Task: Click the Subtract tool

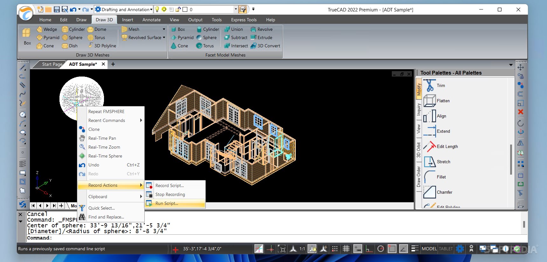Action: [x=236, y=37]
